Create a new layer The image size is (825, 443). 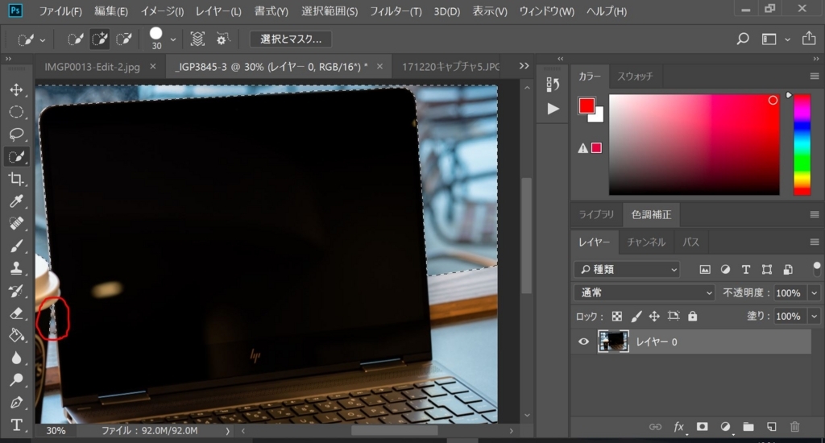point(771,427)
